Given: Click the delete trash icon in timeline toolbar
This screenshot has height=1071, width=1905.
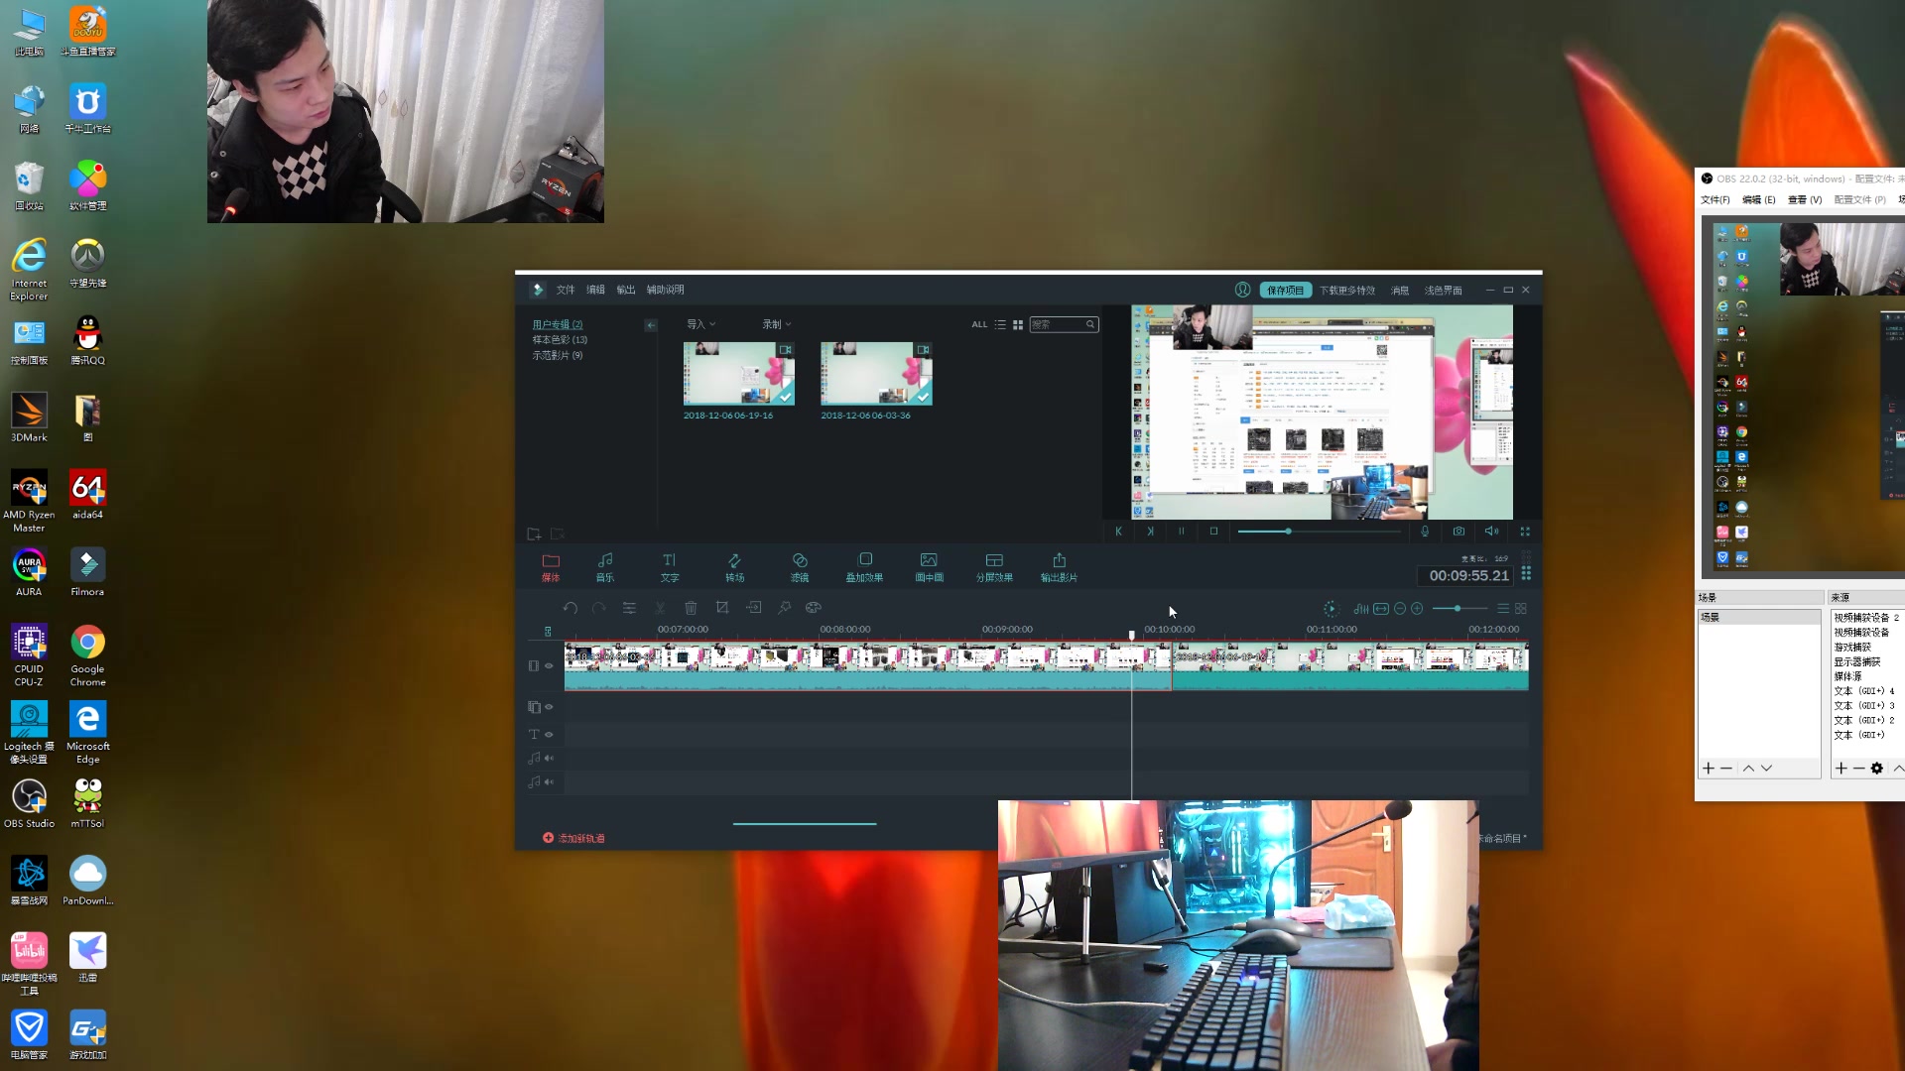Looking at the screenshot, I should [691, 608].
